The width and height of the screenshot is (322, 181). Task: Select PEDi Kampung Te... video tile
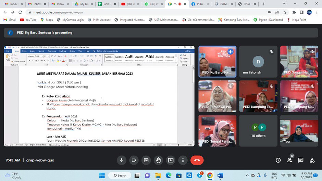(258, 96)
